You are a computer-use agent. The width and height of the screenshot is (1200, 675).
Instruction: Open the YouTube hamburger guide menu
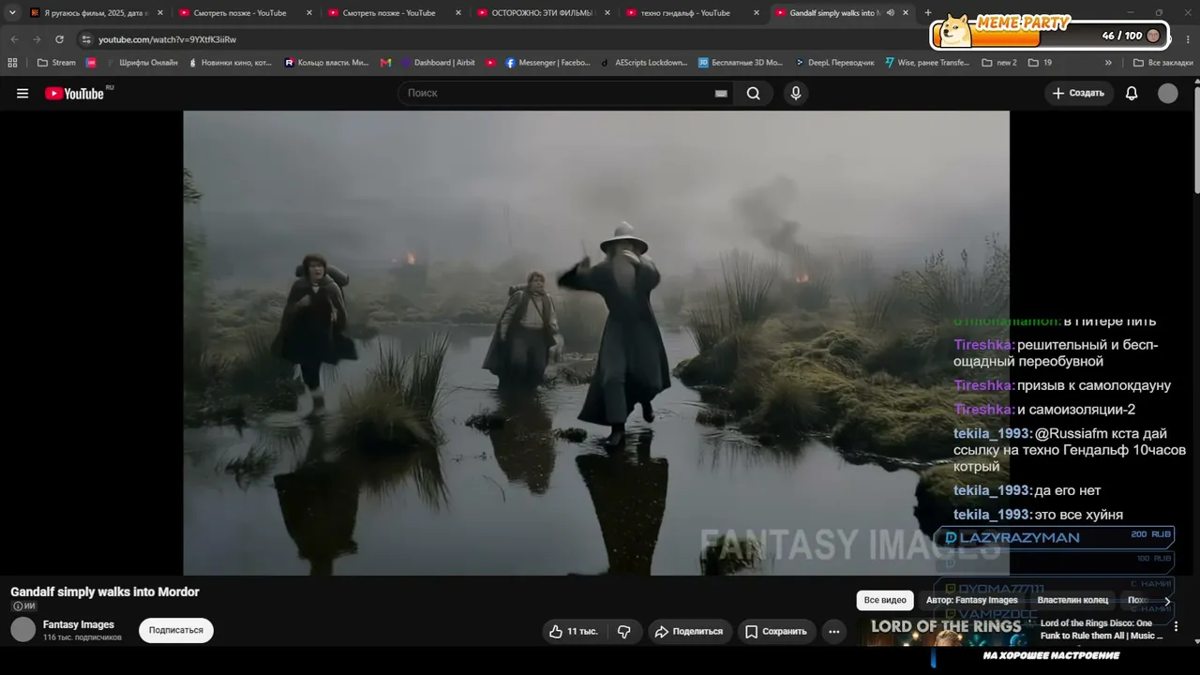tap(22, 94)
